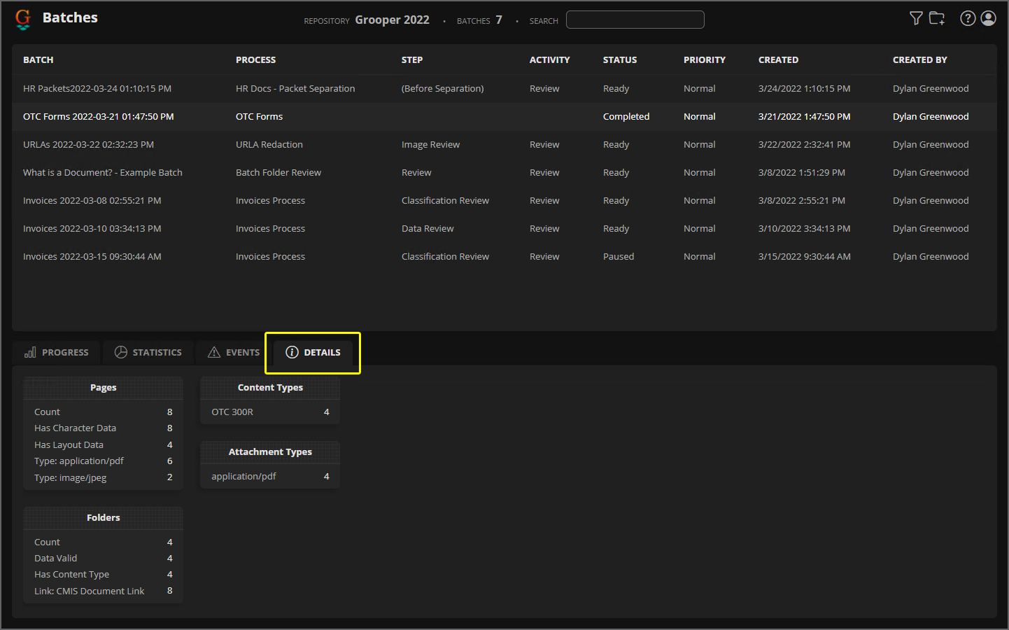Open the batch filter funnel icon
1009x630 pixels.
pyautogui.click(x=916, y=18)
